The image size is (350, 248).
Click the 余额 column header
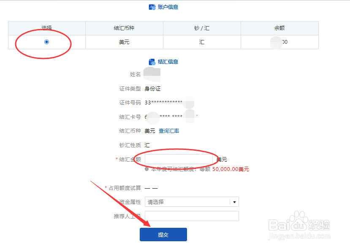coord(279,28)
